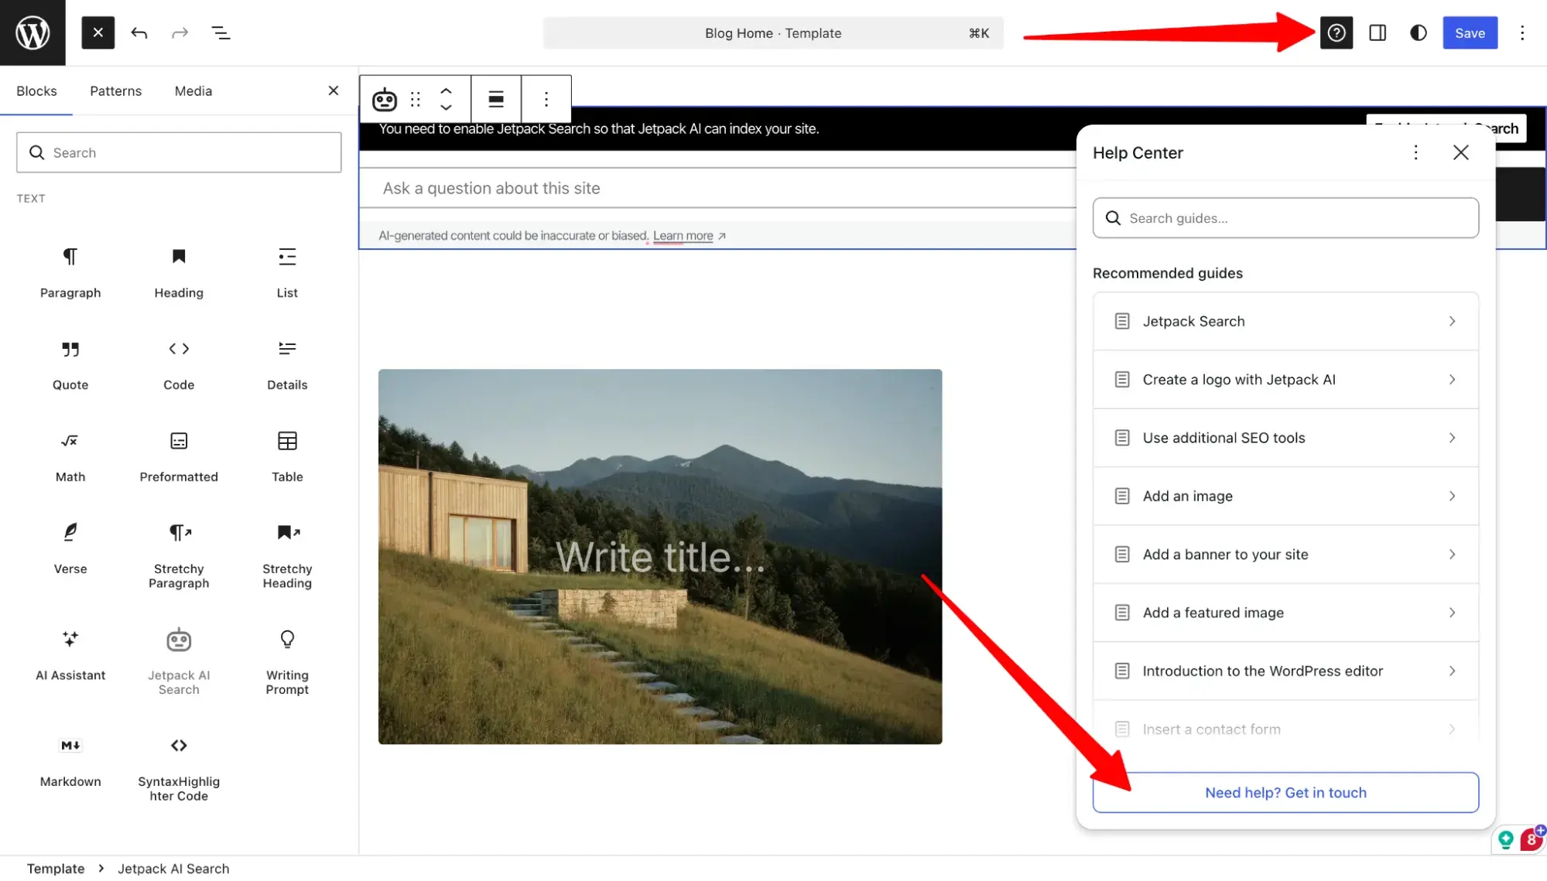Insert the AI Assistant block
The image size is (1547, 881).
(x=70, y=654)
